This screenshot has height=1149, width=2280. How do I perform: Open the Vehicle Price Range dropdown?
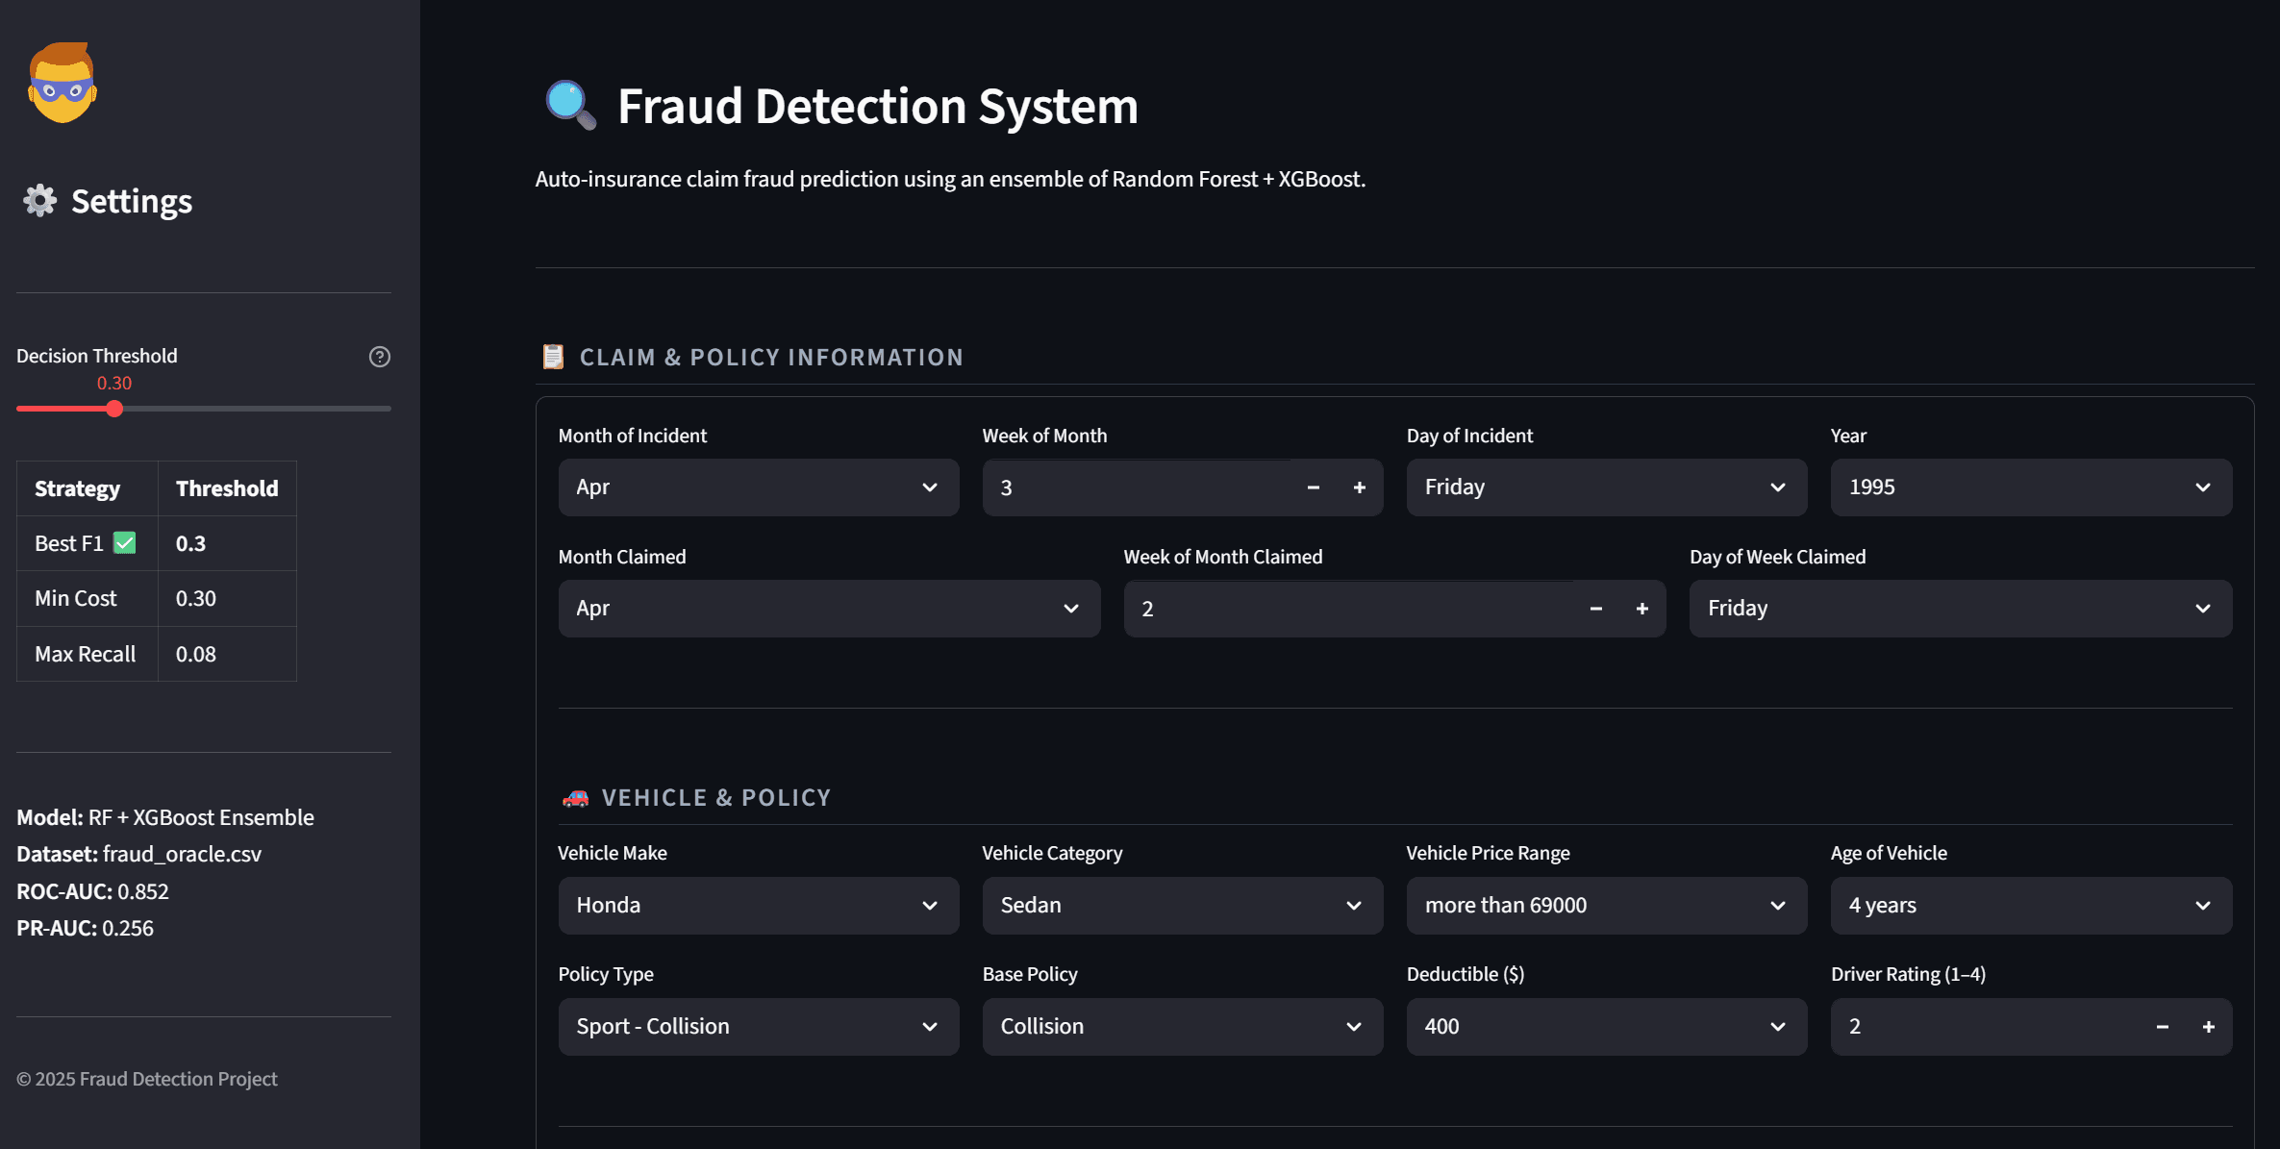1607,906
